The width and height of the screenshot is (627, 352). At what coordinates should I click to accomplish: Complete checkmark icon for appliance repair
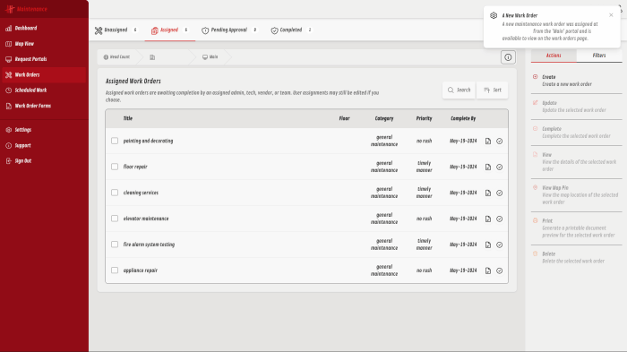[x=500, y=270]
